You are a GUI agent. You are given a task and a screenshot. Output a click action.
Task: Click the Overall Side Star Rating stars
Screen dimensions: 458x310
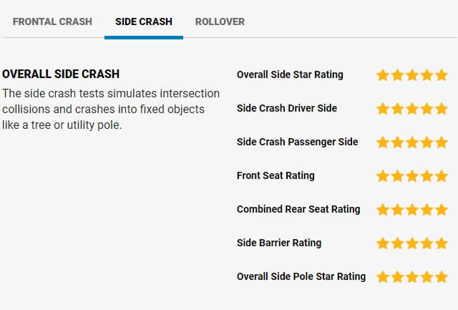412,75
